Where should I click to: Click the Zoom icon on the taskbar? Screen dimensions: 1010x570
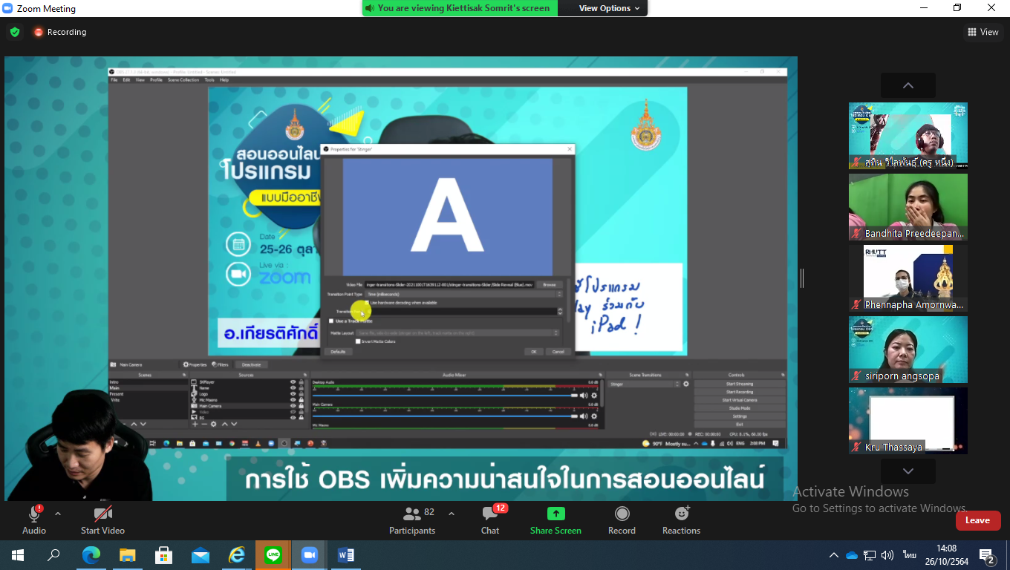pyautogui.click(x=310, y=555)
